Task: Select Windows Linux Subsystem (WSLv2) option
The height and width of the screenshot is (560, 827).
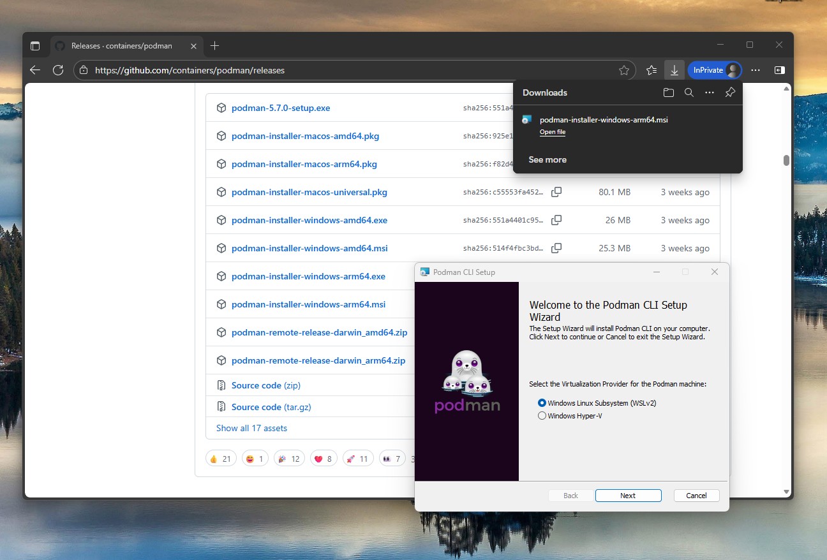Action: click(x=597, y=403)
